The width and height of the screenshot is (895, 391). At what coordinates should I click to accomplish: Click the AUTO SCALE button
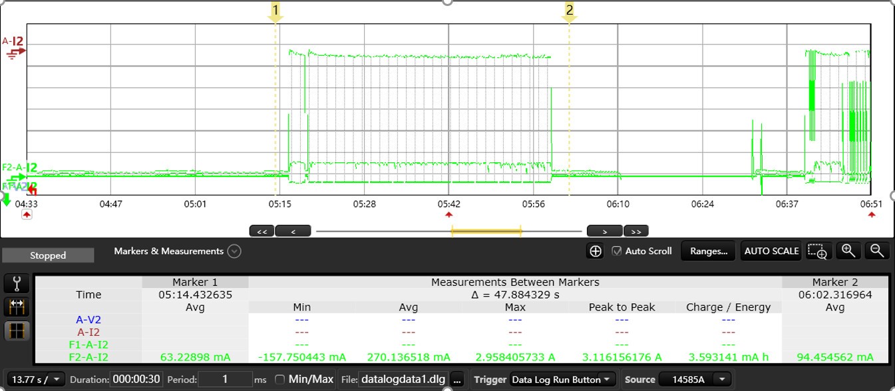[x=771, y=251]
